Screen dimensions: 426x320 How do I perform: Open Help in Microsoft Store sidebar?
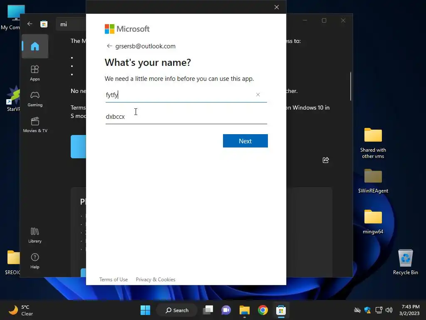click(35, 261)
